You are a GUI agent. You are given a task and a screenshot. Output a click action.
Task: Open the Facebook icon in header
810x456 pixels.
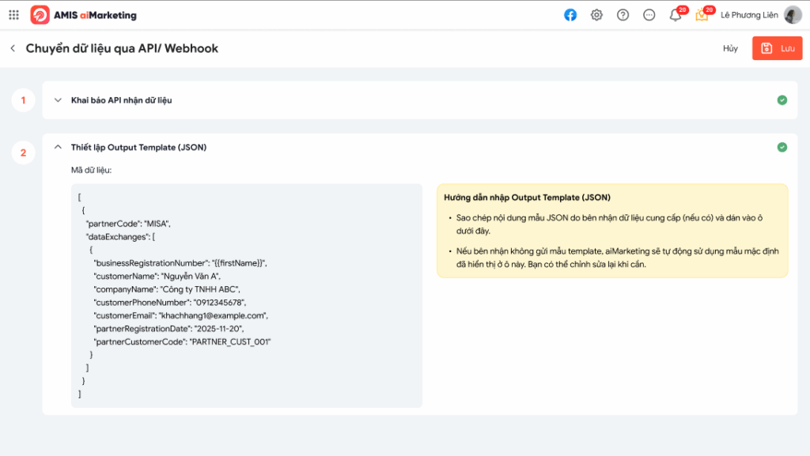point(570,15)
